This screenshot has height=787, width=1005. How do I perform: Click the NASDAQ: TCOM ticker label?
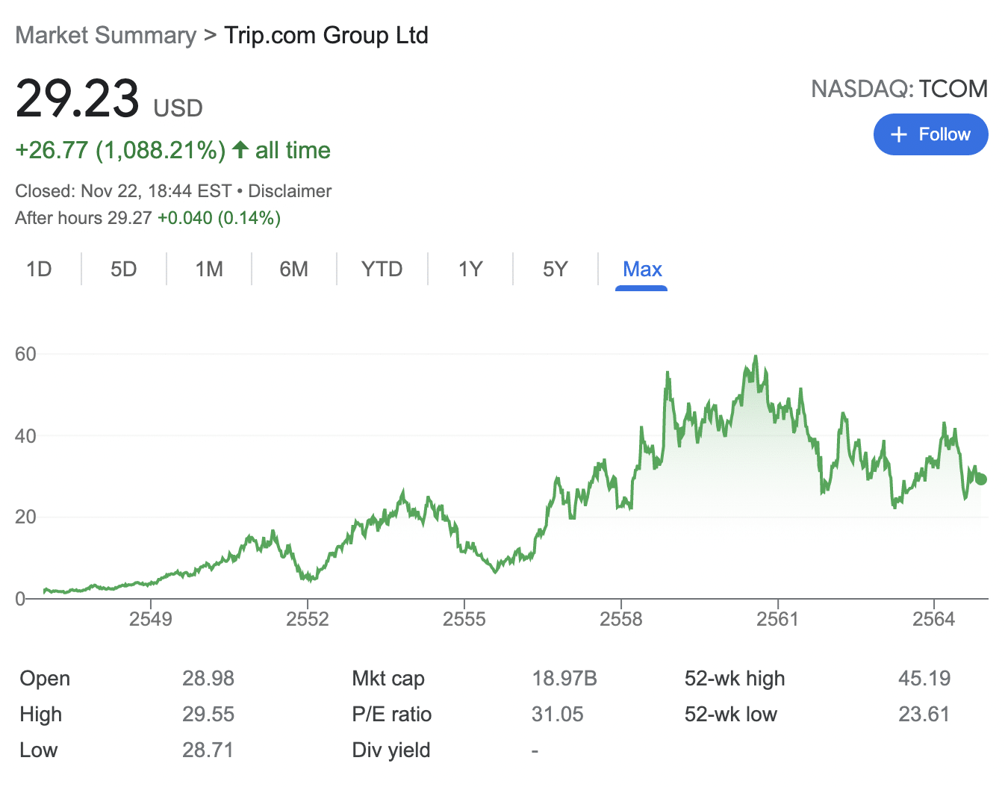point(899,89)
